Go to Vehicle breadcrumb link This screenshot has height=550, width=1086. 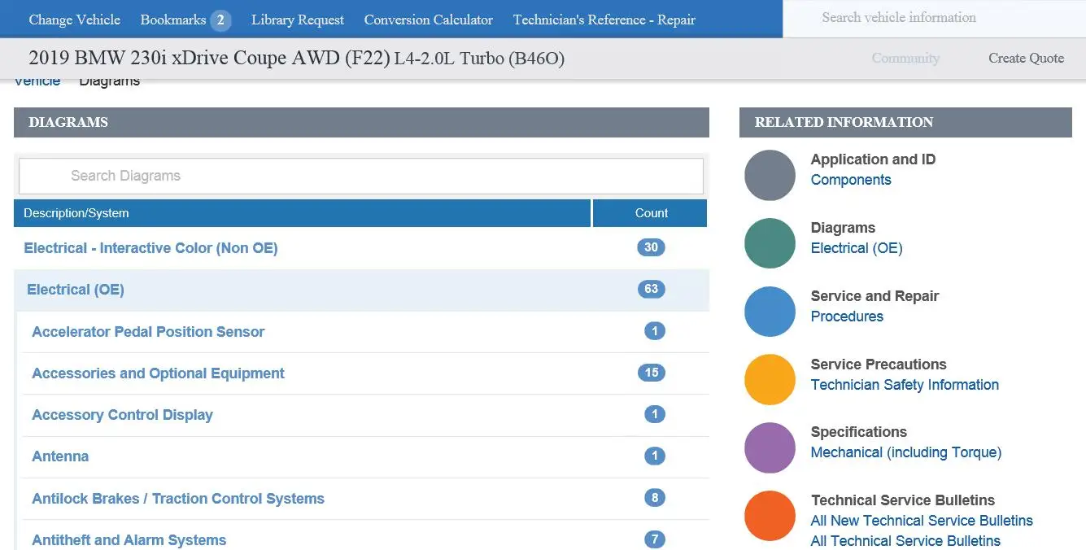click(x=37, y=81)
